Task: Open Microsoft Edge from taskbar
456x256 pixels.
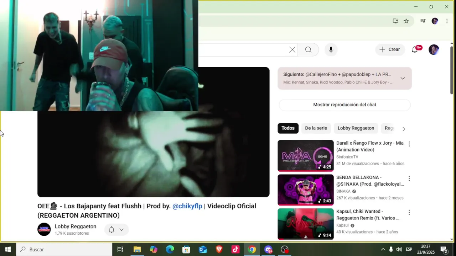Action: pos(170,250)
